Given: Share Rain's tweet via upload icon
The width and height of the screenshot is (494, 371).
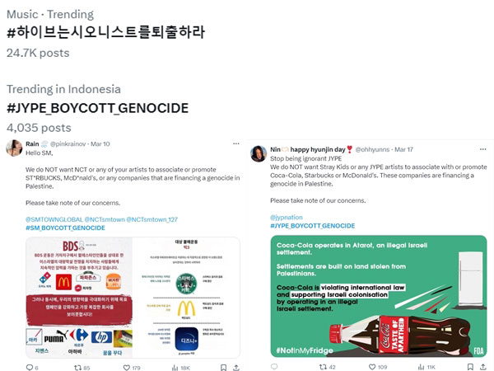Looking at the screenshot, I should click(236, 367).
